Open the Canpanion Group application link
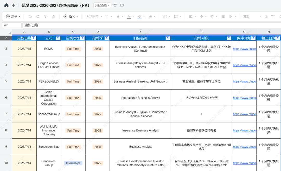This screenshot has width=281, height=171. coord(245,163)
